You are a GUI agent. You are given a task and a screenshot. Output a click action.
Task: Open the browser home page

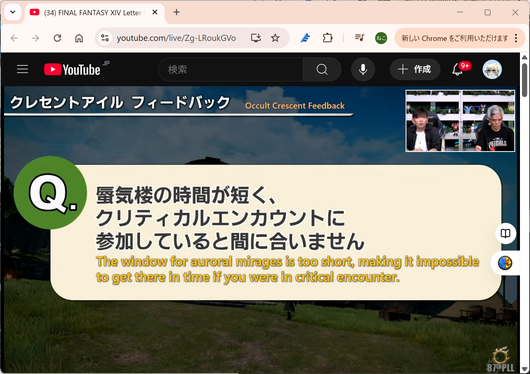(79, 38)
